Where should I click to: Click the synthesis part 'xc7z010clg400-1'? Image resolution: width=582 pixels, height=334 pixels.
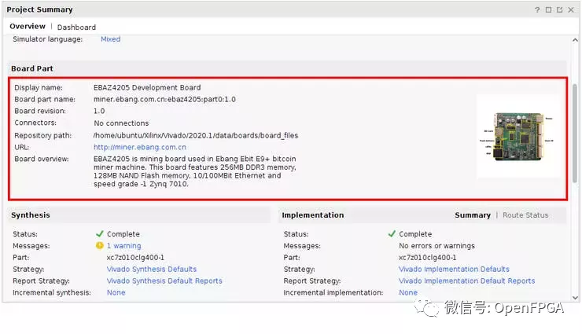click(x=135, y=257)
